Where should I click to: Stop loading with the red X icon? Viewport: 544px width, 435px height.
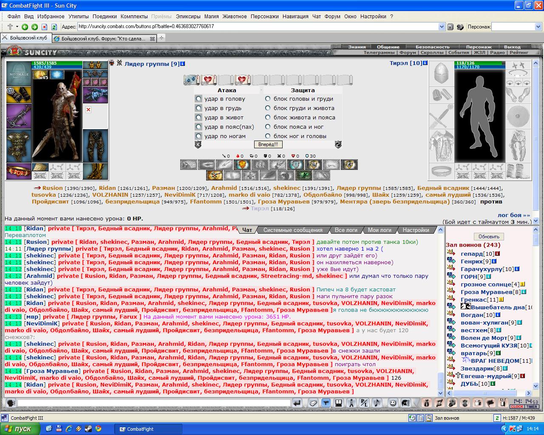click(44, 27)
